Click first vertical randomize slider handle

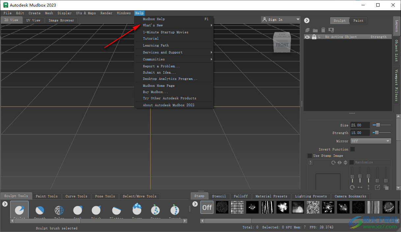(352, 177)
